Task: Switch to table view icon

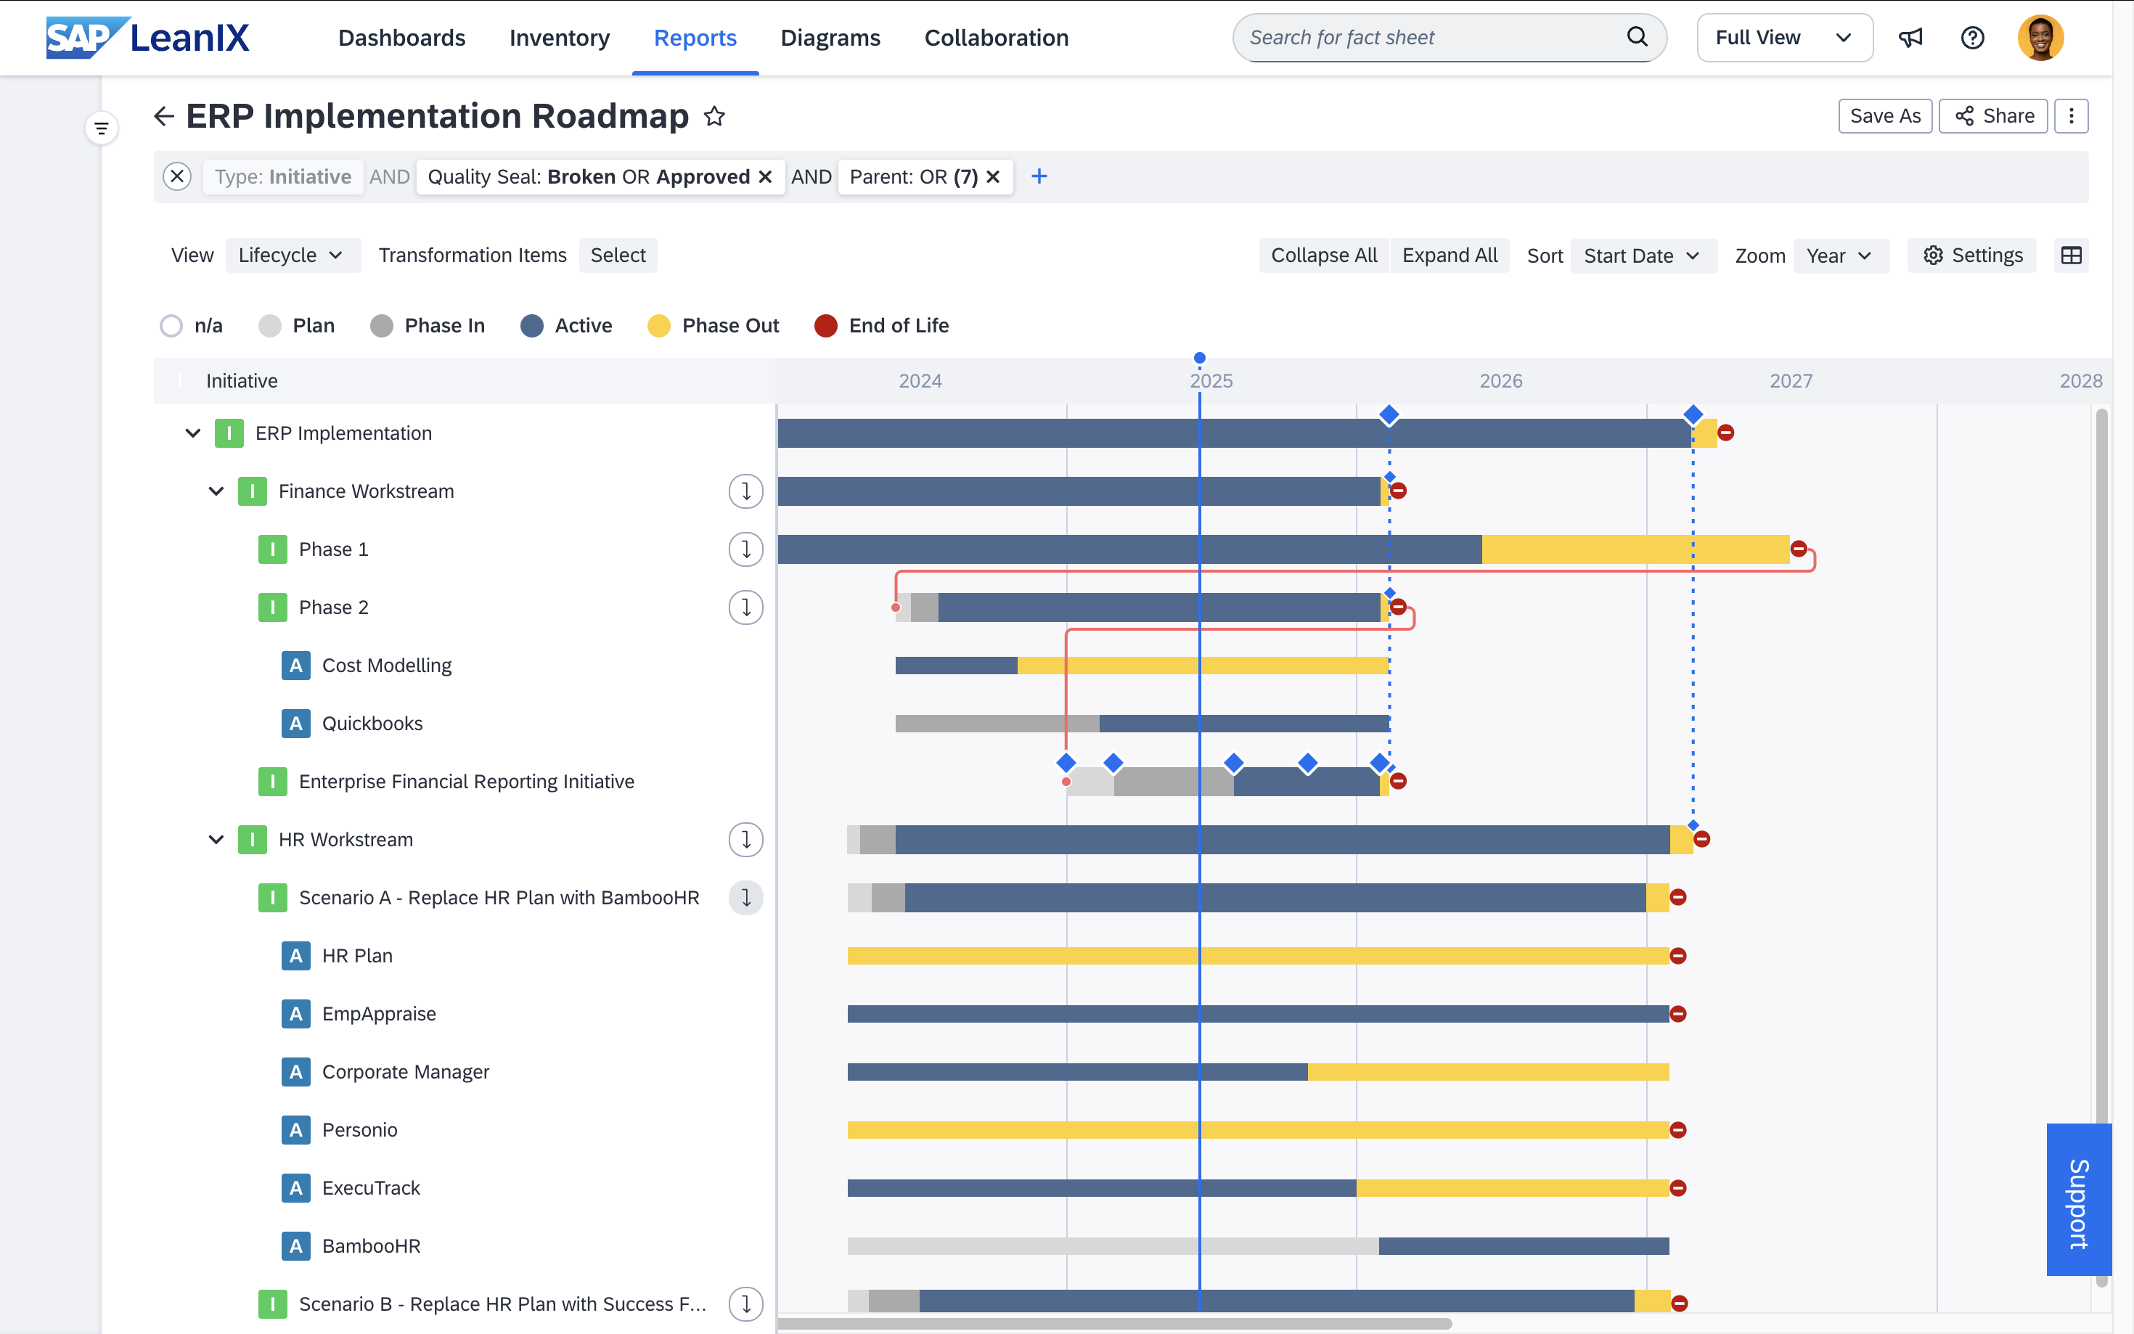Action: pos(2070,256)
